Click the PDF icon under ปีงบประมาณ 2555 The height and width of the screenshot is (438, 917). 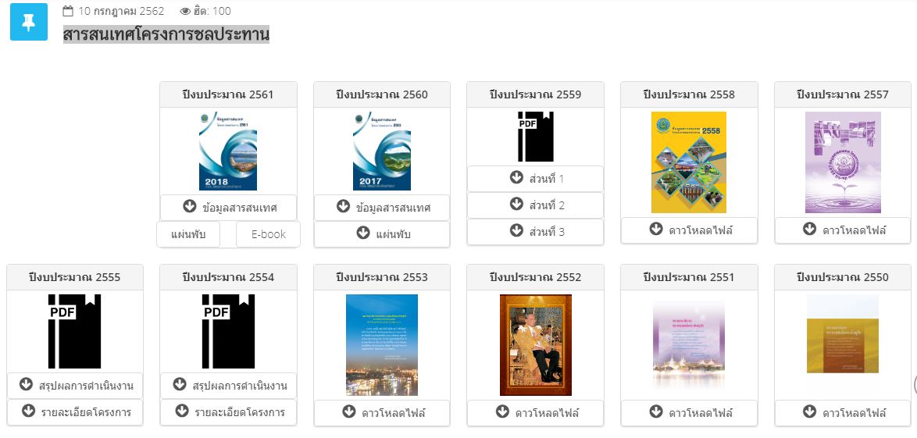pos(74,331)
